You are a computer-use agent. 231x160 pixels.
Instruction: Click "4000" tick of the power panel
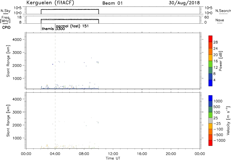(x=17, y=40)
